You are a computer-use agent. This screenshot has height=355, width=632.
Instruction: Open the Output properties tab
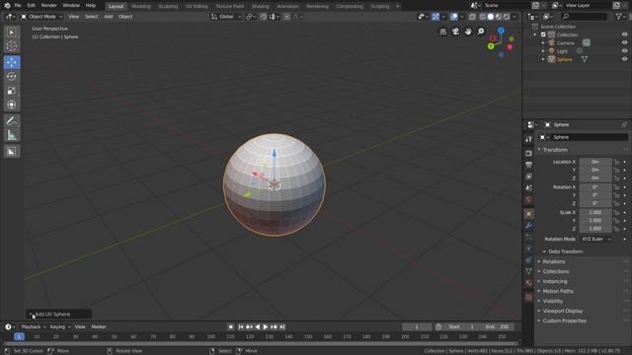[x=529, y=165]
